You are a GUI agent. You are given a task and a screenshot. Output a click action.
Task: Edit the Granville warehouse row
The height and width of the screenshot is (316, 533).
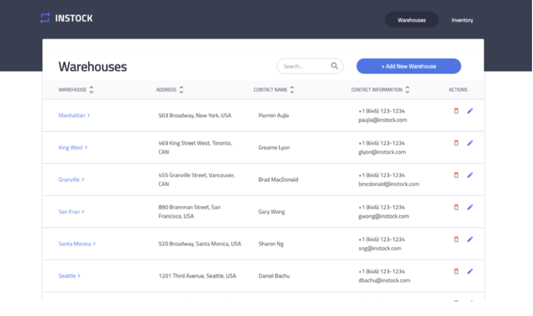pyautogui.click(x=470, y=175)
